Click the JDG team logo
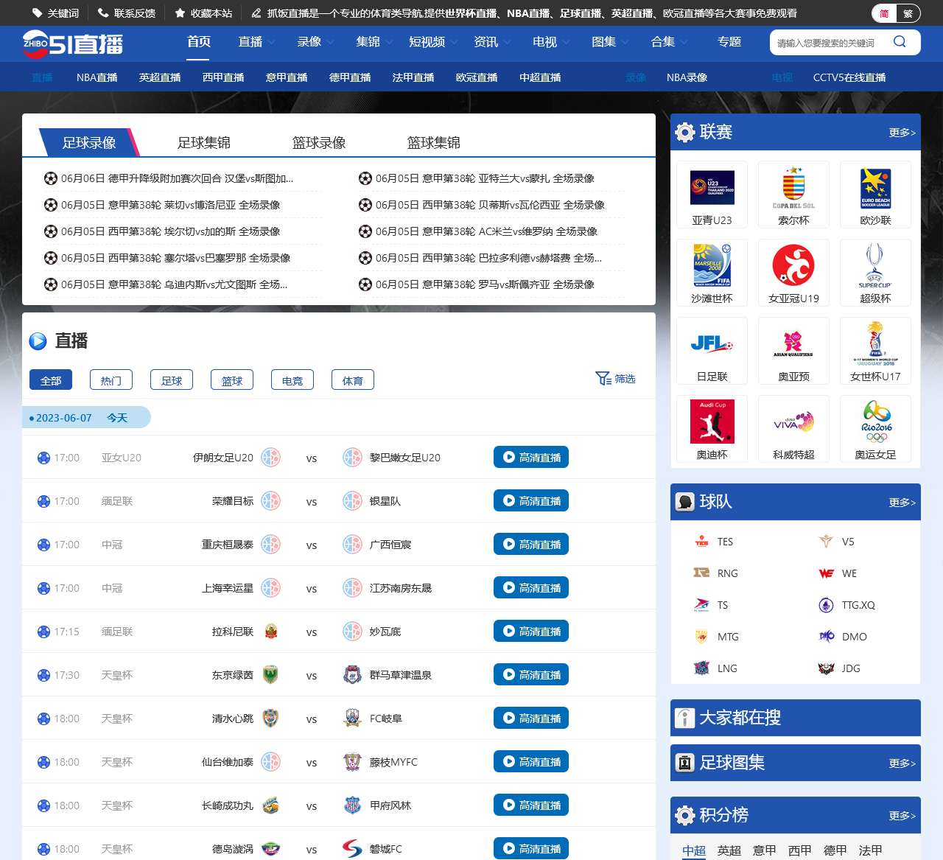943x860 pixels. pyautogui.click(x=826, y=668)
